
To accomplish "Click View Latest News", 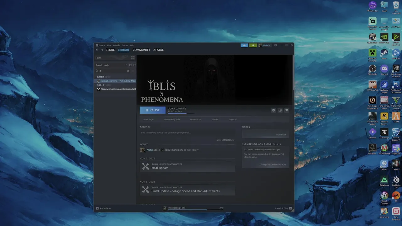I will pyautogui.click(x=225, y=140).
